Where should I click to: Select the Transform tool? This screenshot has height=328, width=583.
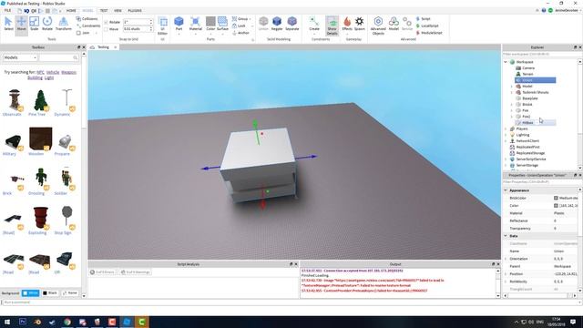(x=64, y=24)
